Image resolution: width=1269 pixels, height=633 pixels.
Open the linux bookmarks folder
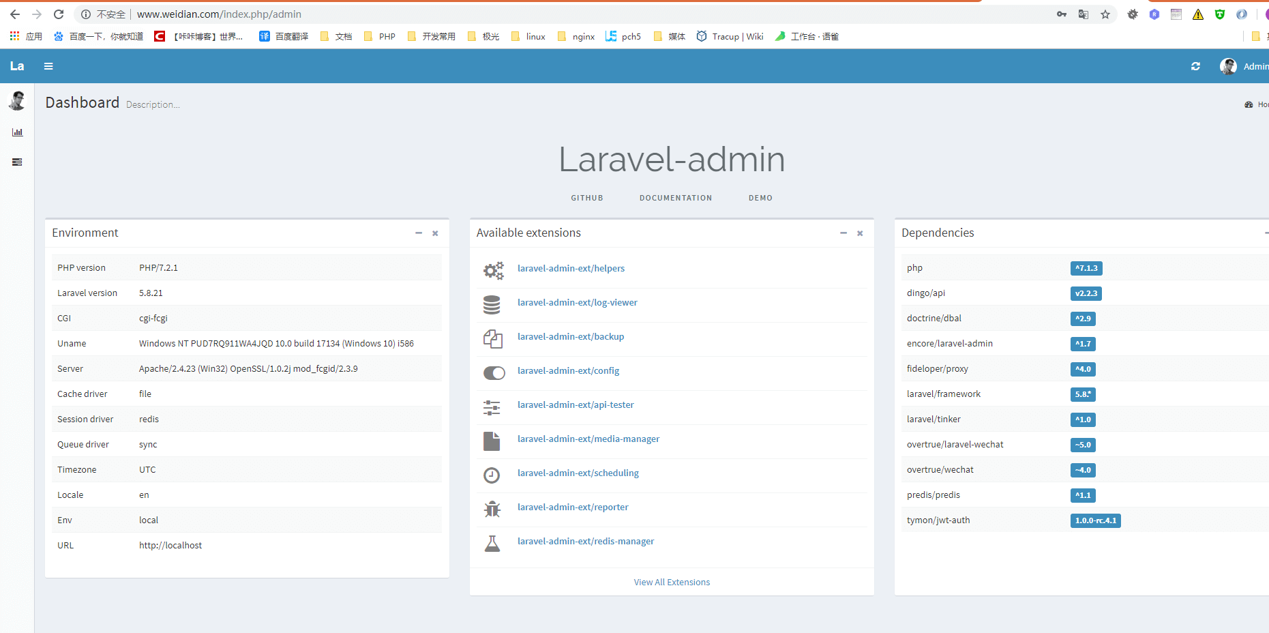528,36
